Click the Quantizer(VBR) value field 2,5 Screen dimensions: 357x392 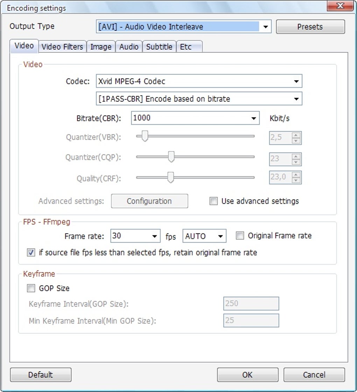coord(280,138)
